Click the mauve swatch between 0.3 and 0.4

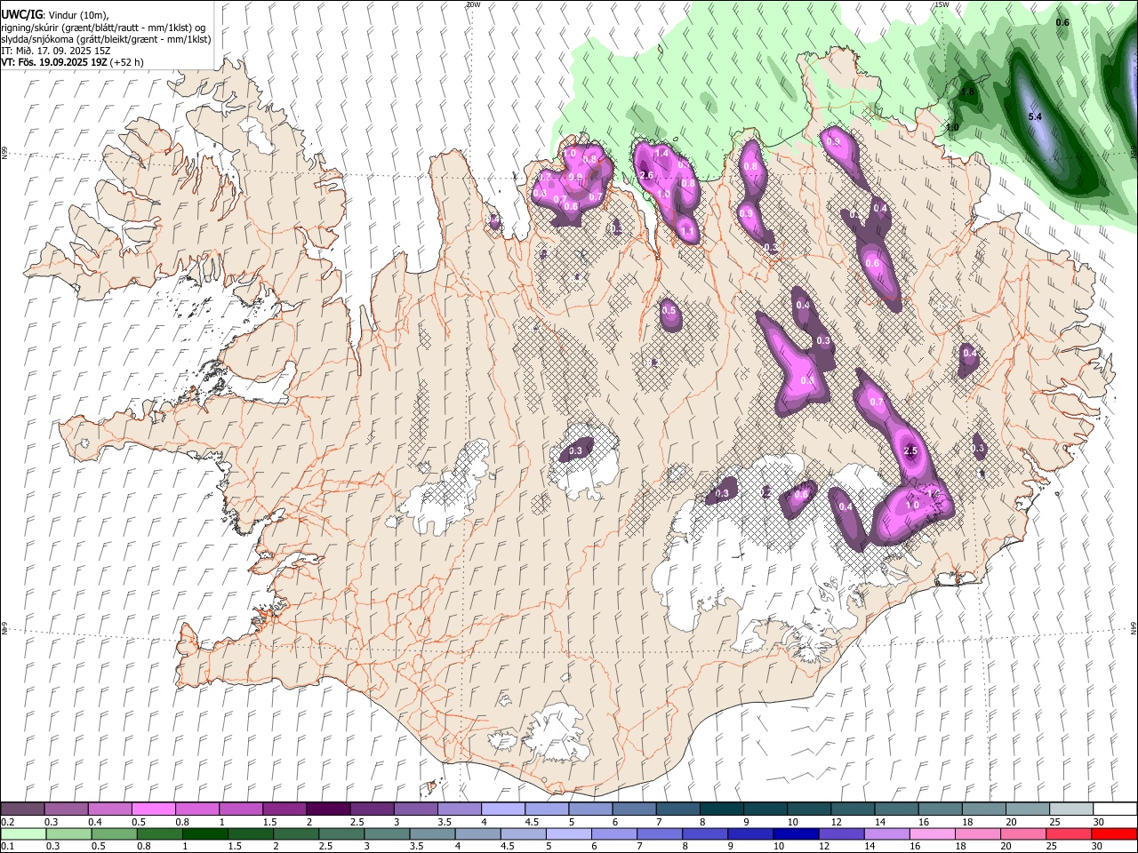point(66,809)
